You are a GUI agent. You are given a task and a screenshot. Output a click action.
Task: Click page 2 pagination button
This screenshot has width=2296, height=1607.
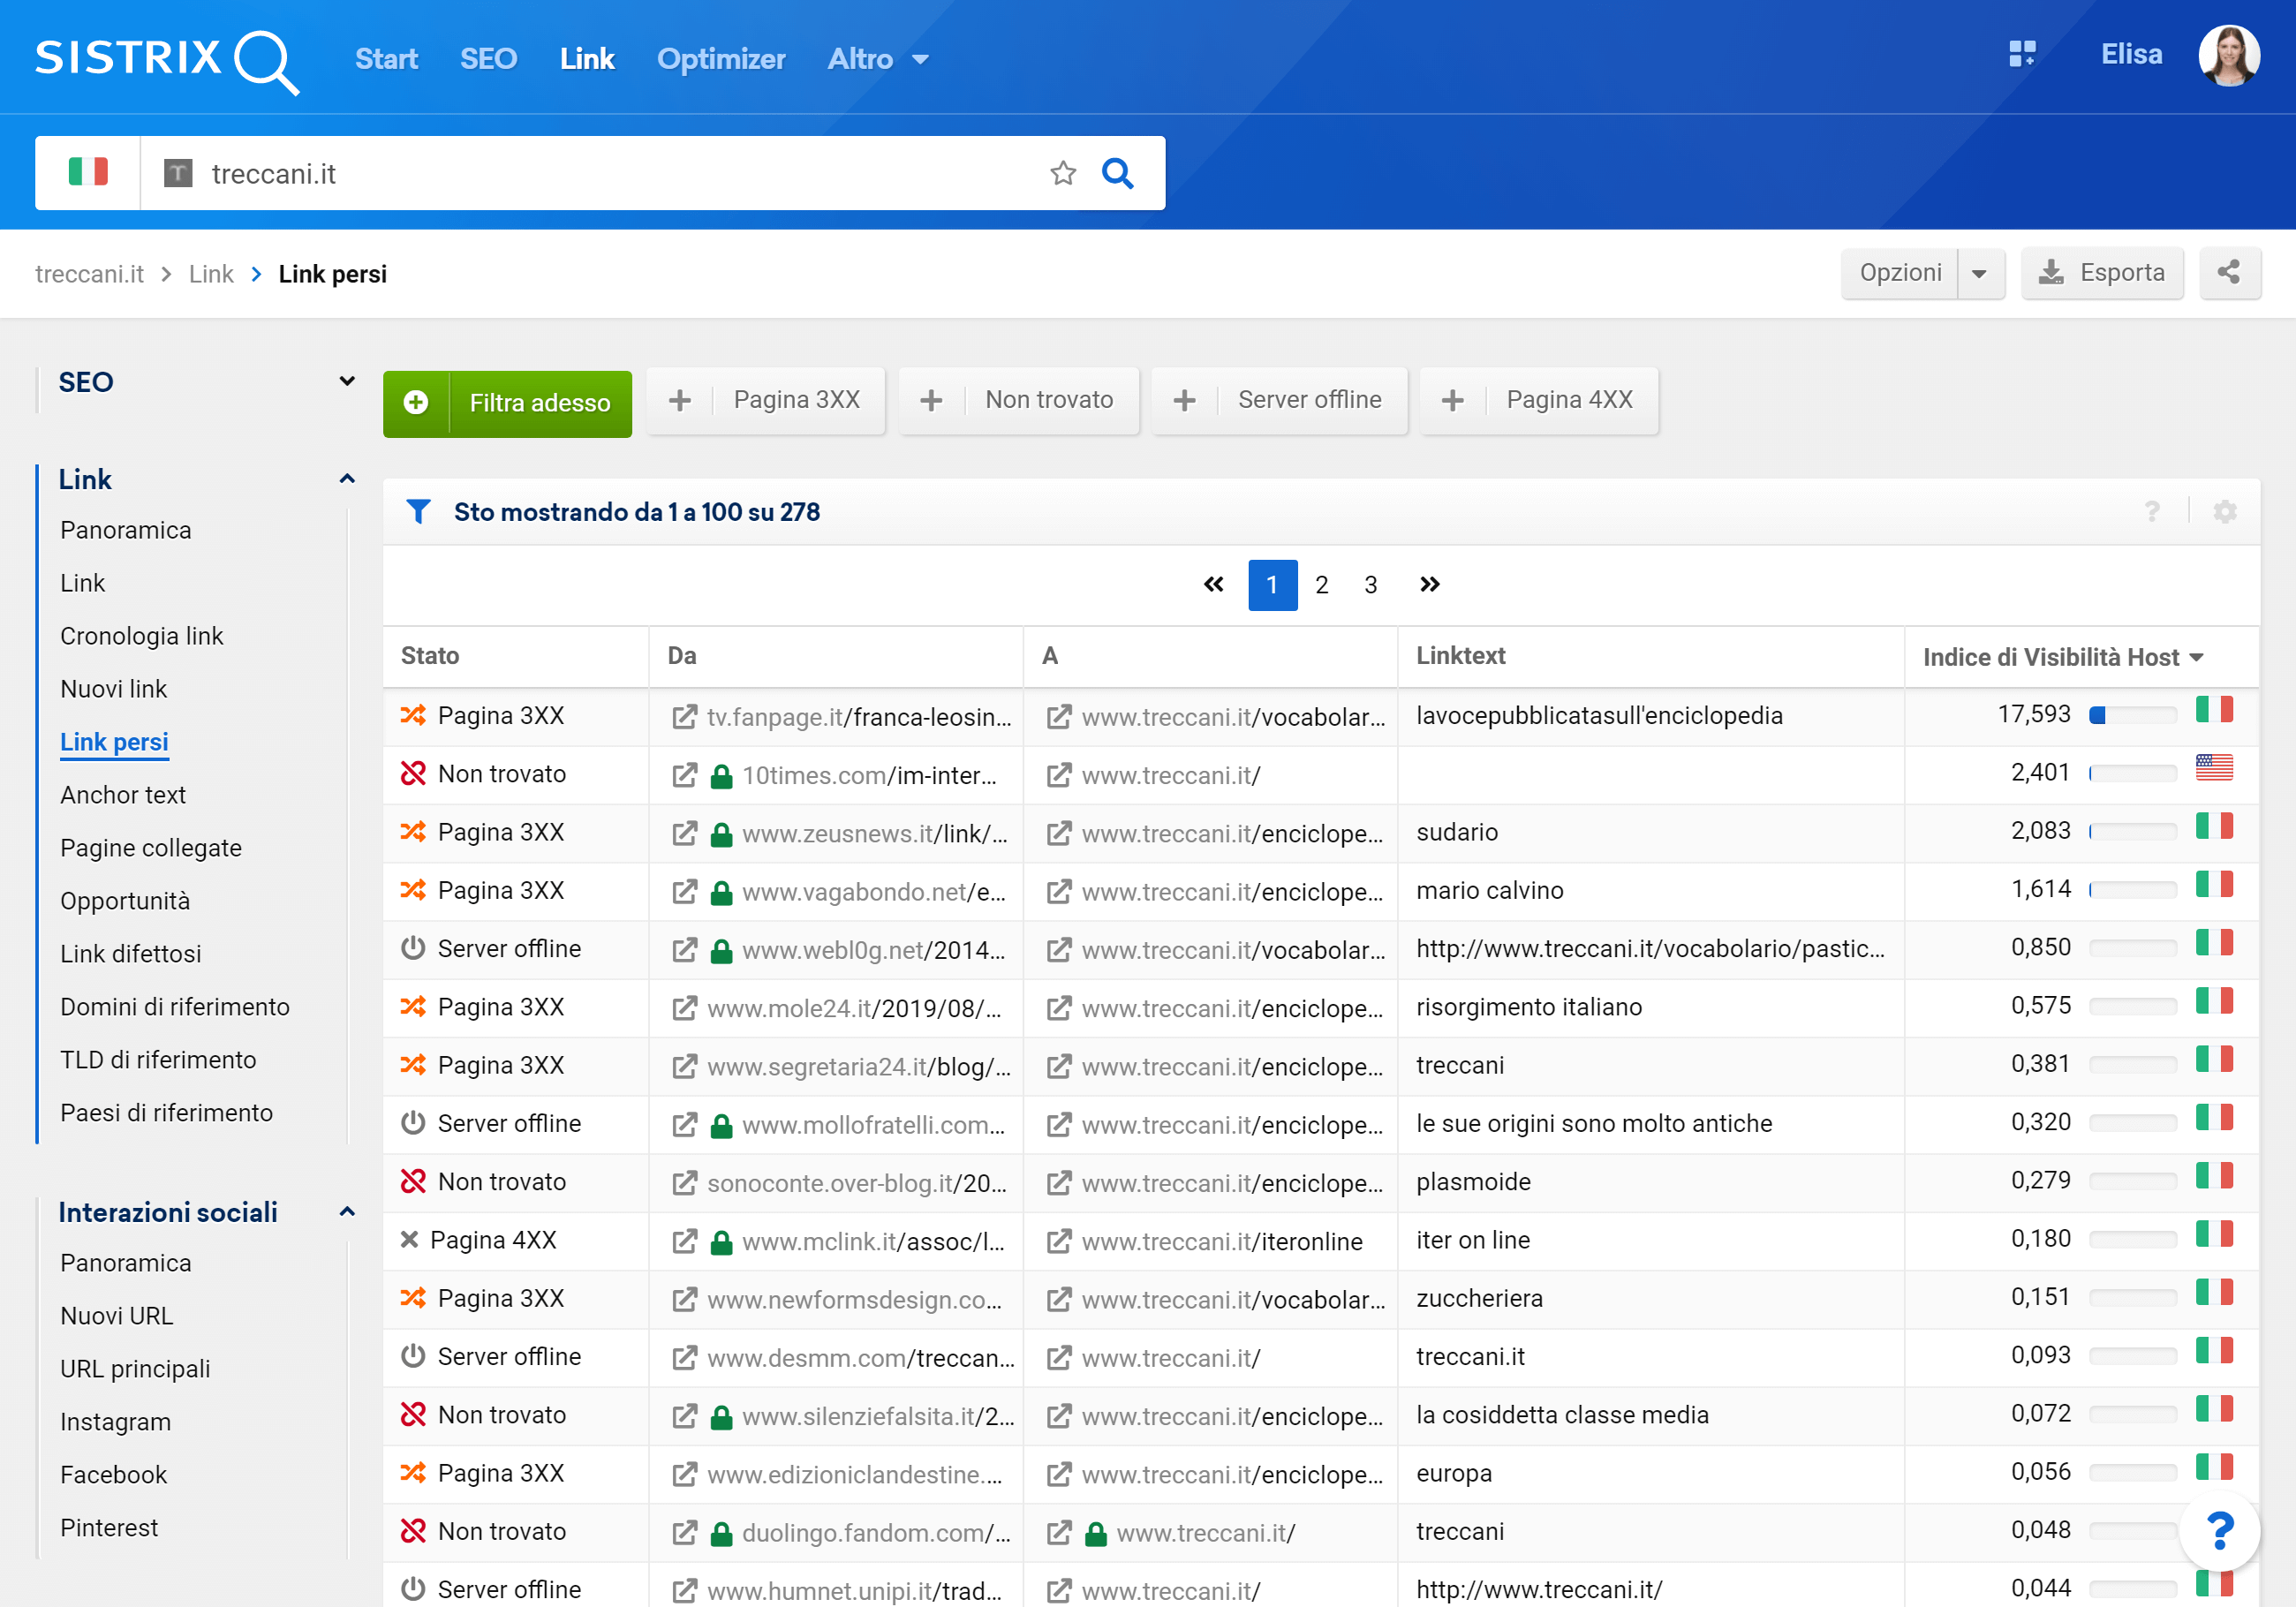[x=1321, y=583]
